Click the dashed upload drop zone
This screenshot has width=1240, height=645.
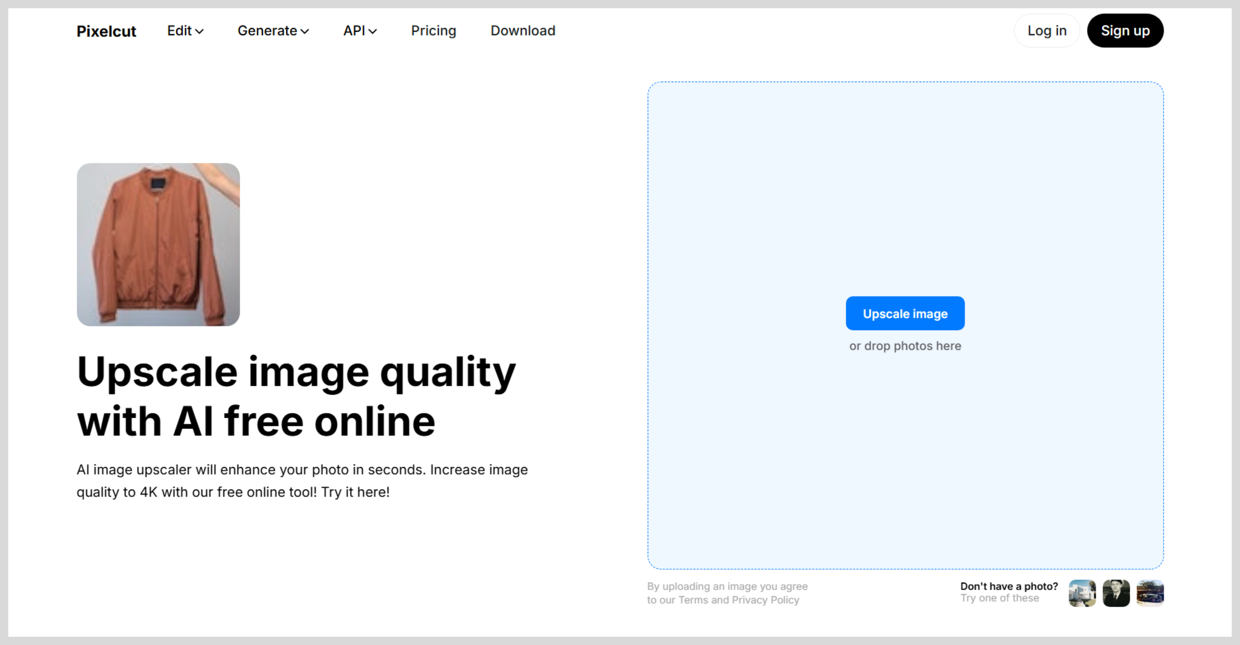point(905,325)
